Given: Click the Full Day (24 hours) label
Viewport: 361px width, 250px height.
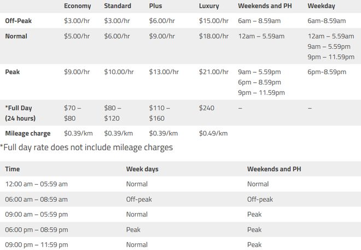Looking at the screenshot, I should [20, 113].
